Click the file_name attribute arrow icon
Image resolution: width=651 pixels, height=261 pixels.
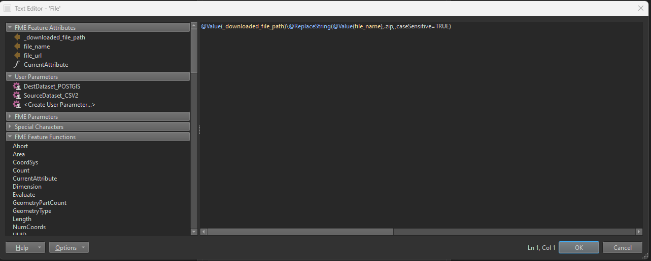[17, 47]
